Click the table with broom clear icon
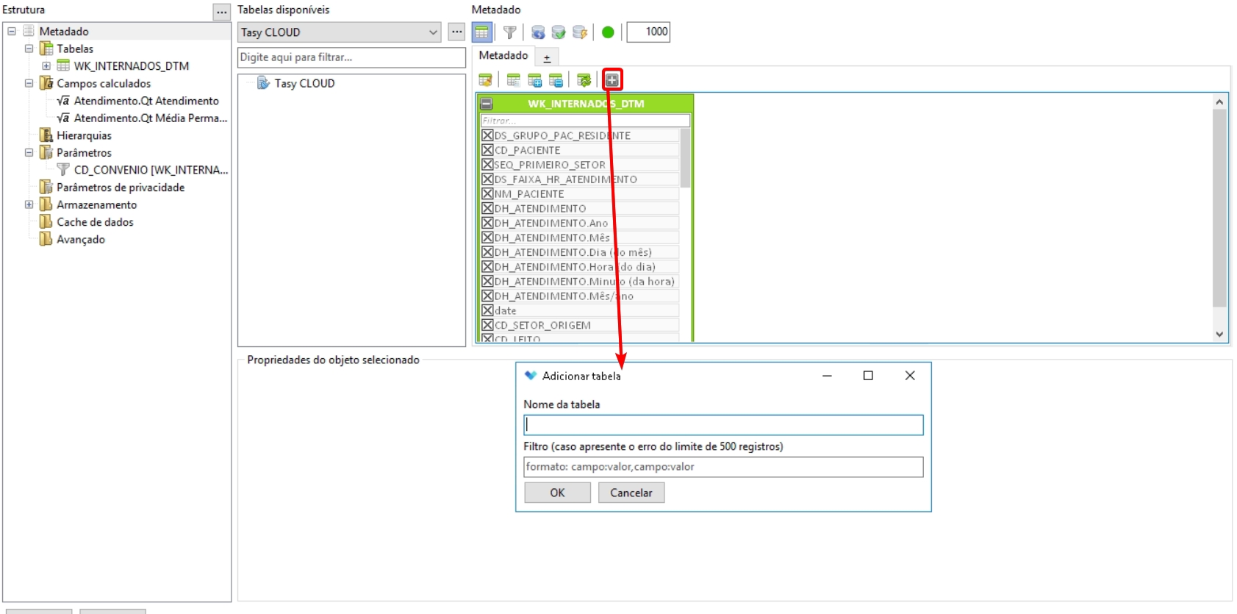Viewport: 1237px width, 614px height. click(485, 80)
